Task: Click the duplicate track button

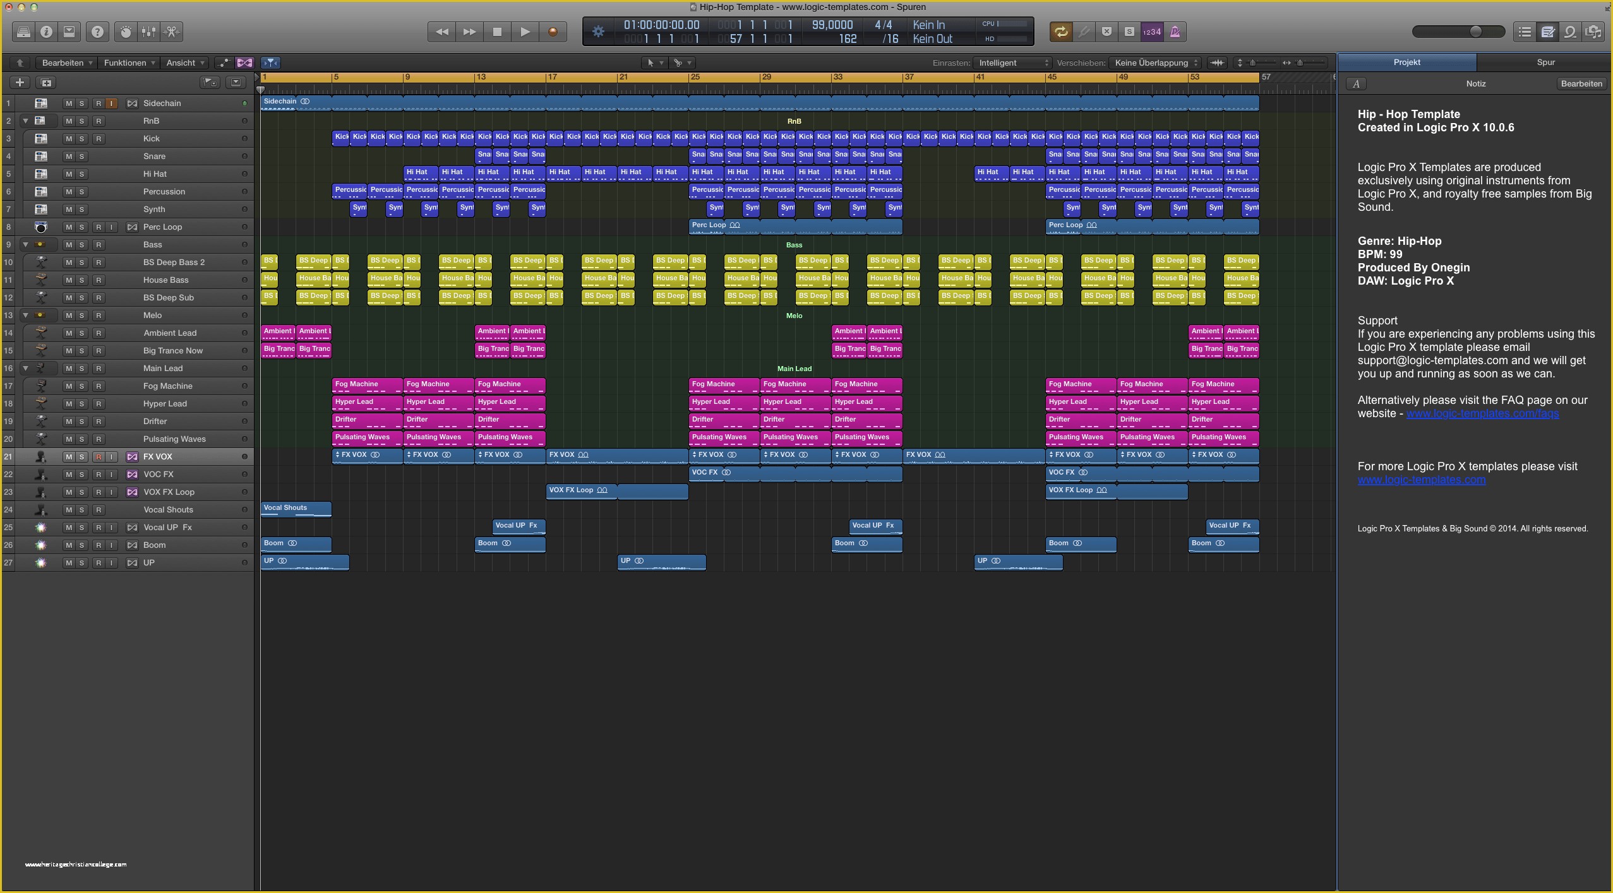Action: pos(46,82)
